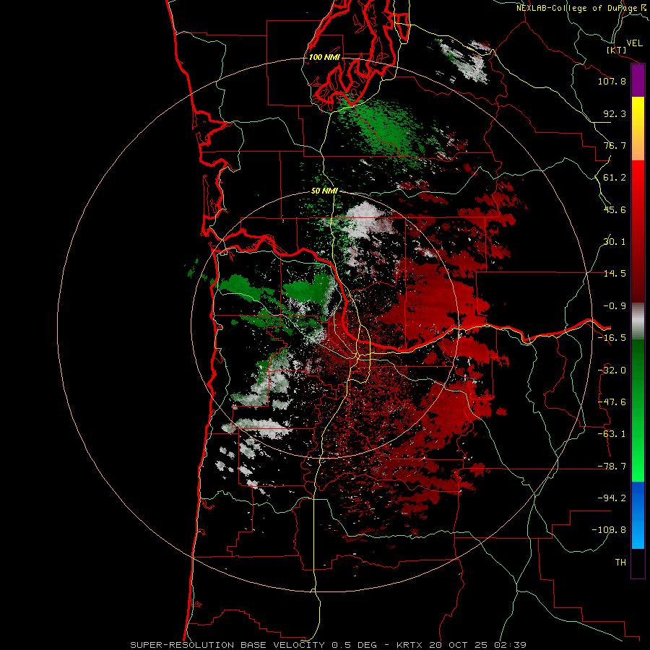Viewport: 650px width, 650px height.
Task: Click the 61.2 scale value
Action: pos(615,178)
